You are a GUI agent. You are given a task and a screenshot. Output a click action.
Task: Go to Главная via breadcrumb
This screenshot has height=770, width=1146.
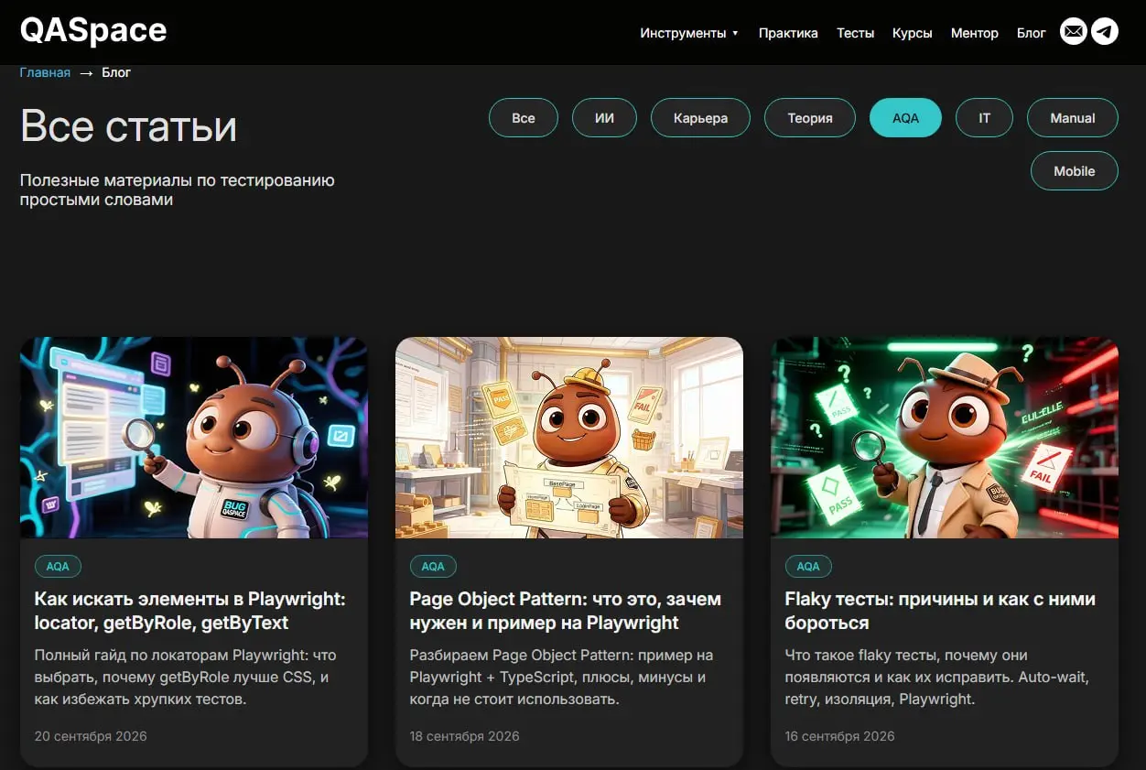(x=45, y=72)
